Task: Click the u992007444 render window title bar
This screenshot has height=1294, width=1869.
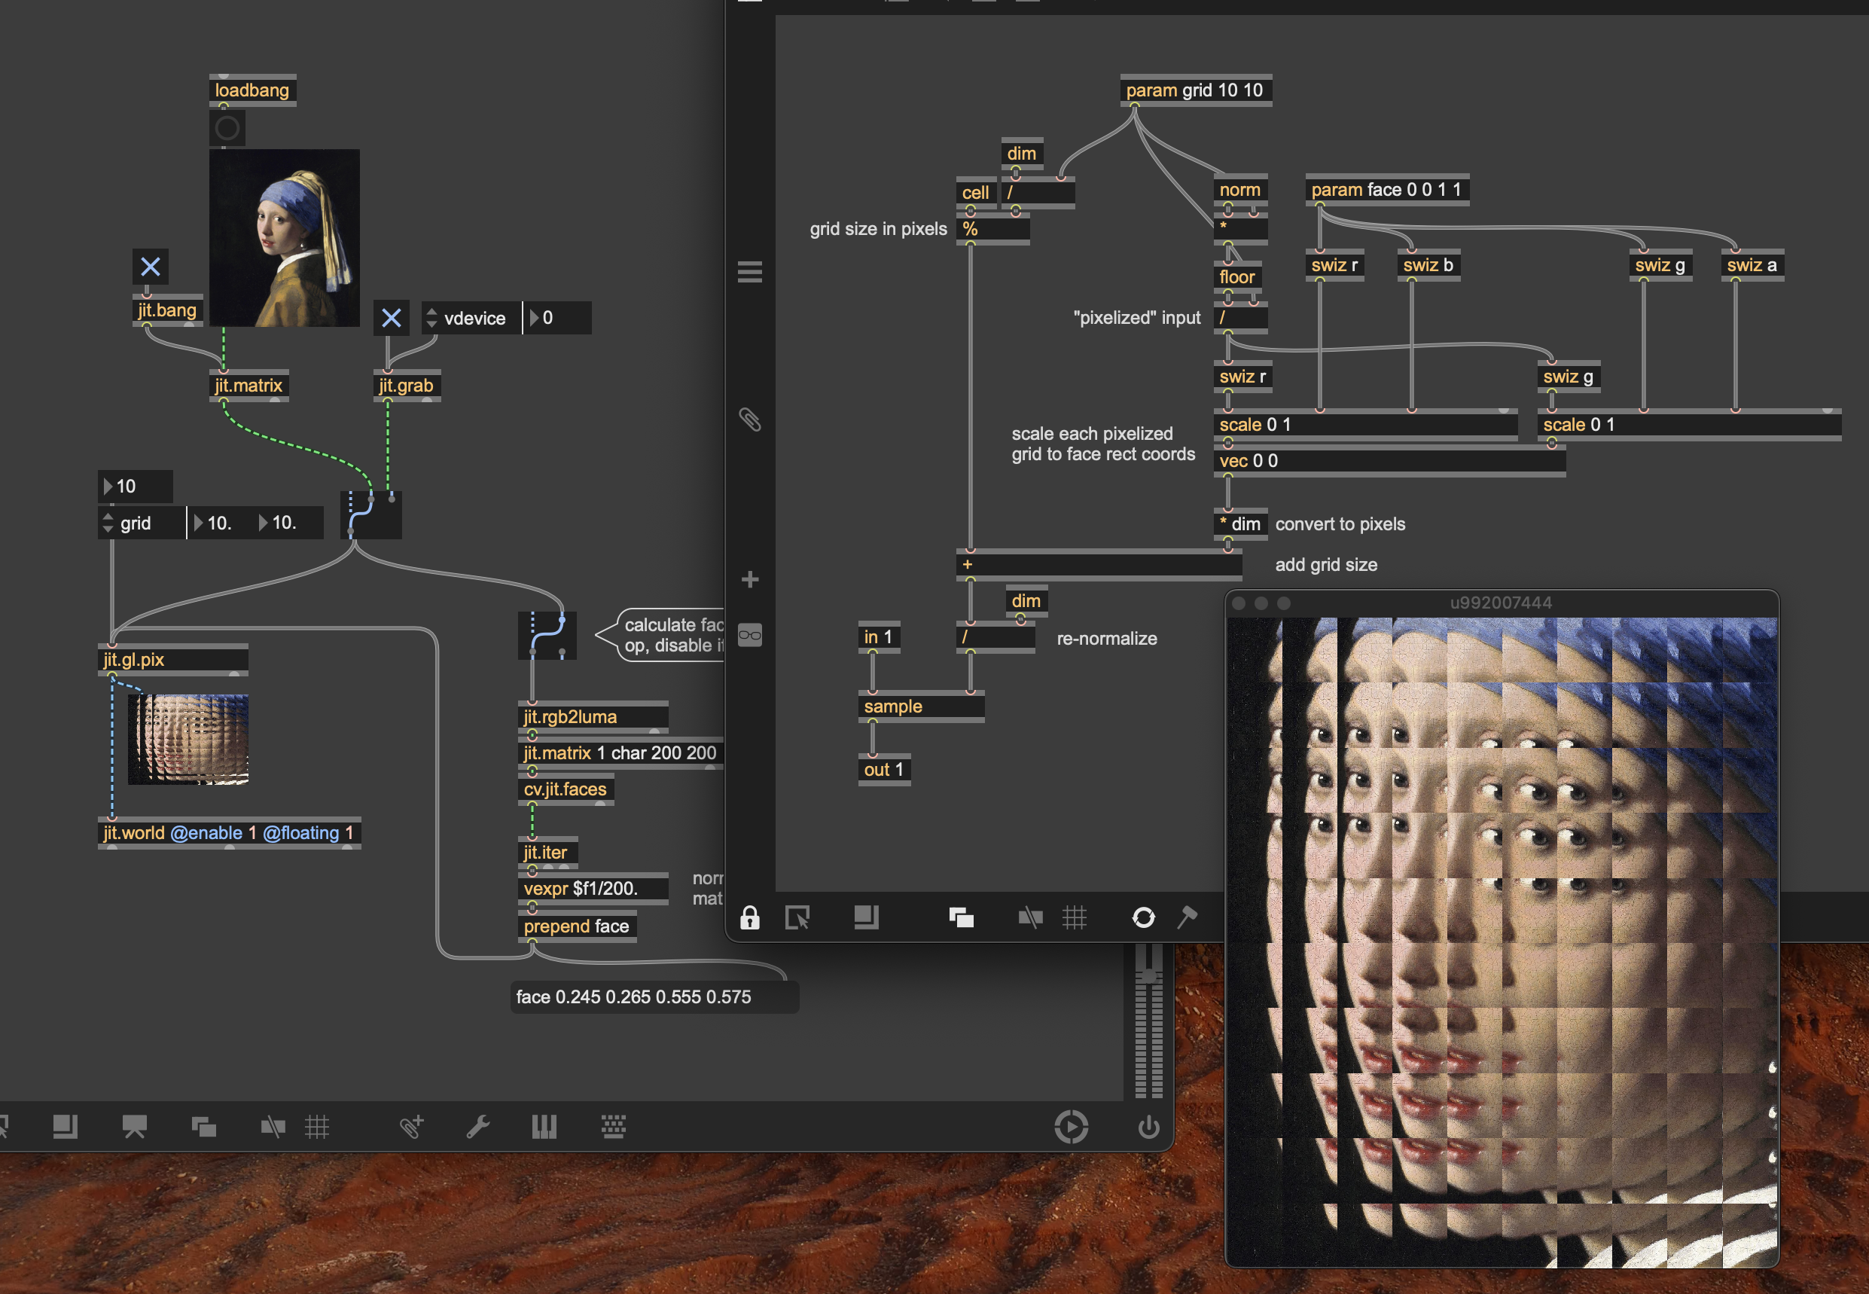Action: (x=1502, y=603)
